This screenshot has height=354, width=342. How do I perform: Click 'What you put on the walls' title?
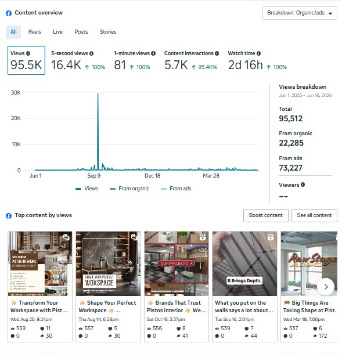click(244, 306)
